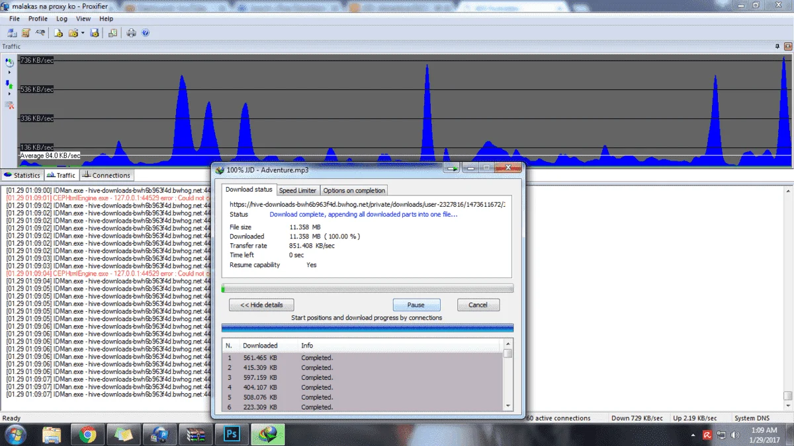Open the File menu in Proxifier
This screenshot has height=446, width=794.
(14, 19)
